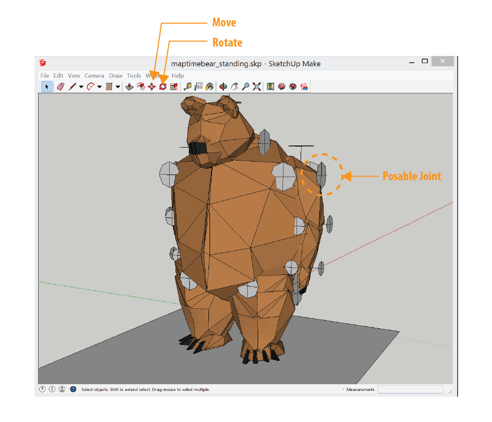This screenshot has width=492, height=422.
Task: Click the sign-in user status icon
Action: (x=62, y=389)
